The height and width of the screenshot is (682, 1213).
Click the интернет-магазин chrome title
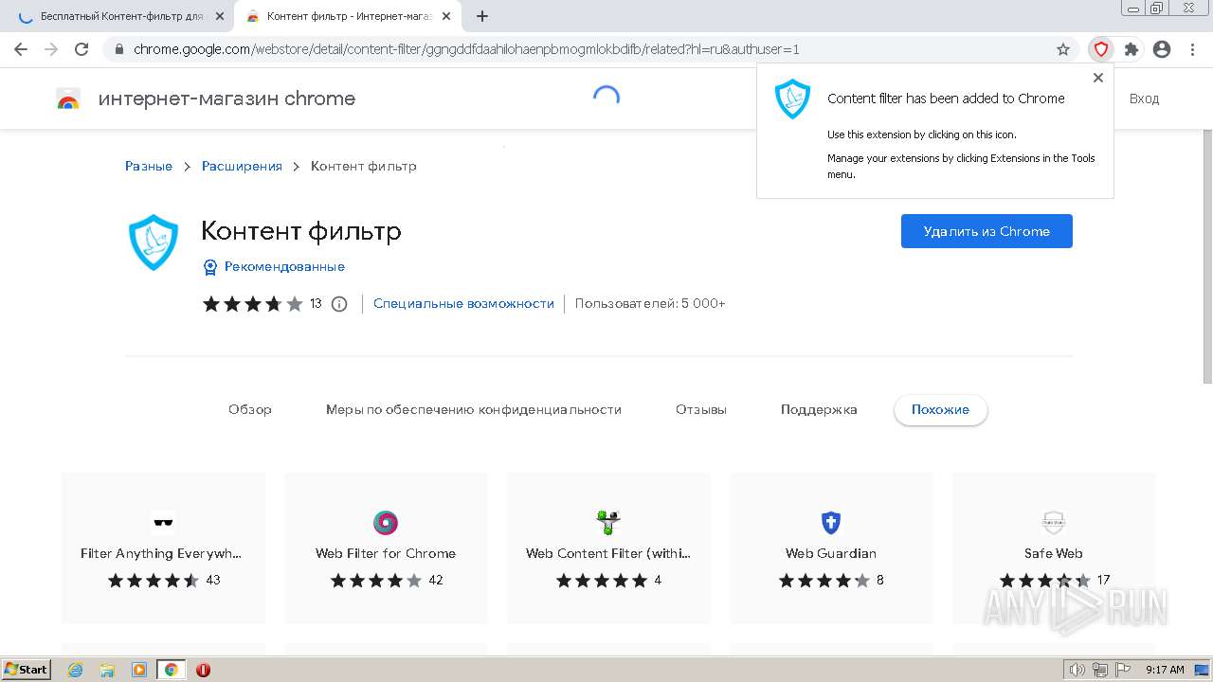(226, 99)
